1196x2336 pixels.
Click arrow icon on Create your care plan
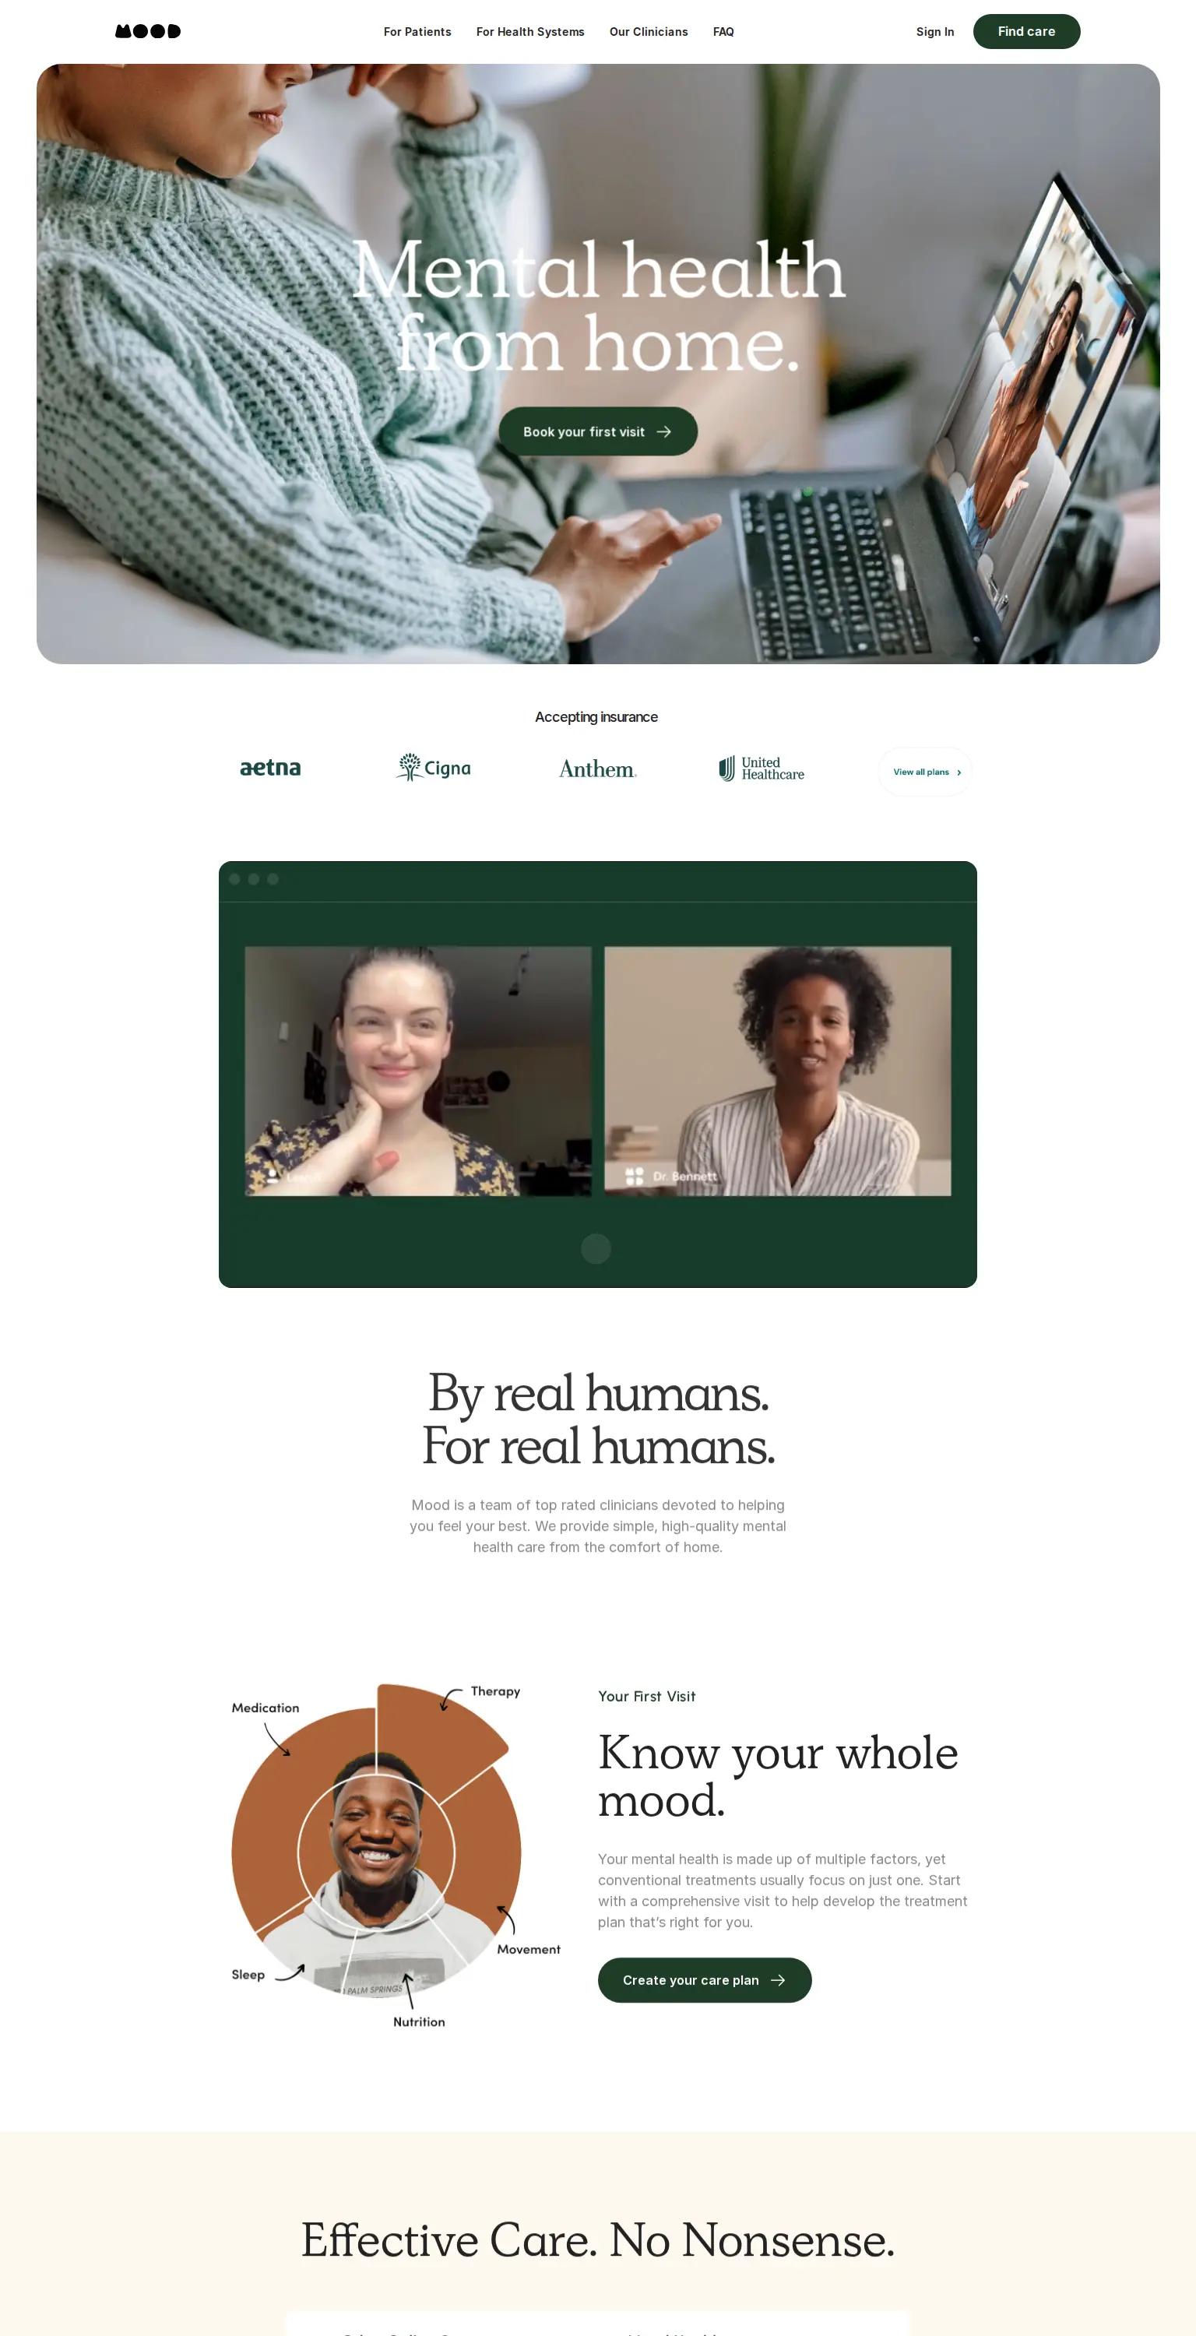(x=778, y=1979)
